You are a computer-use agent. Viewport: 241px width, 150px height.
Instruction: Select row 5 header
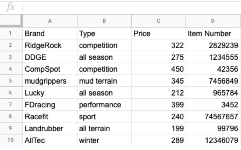10,81
